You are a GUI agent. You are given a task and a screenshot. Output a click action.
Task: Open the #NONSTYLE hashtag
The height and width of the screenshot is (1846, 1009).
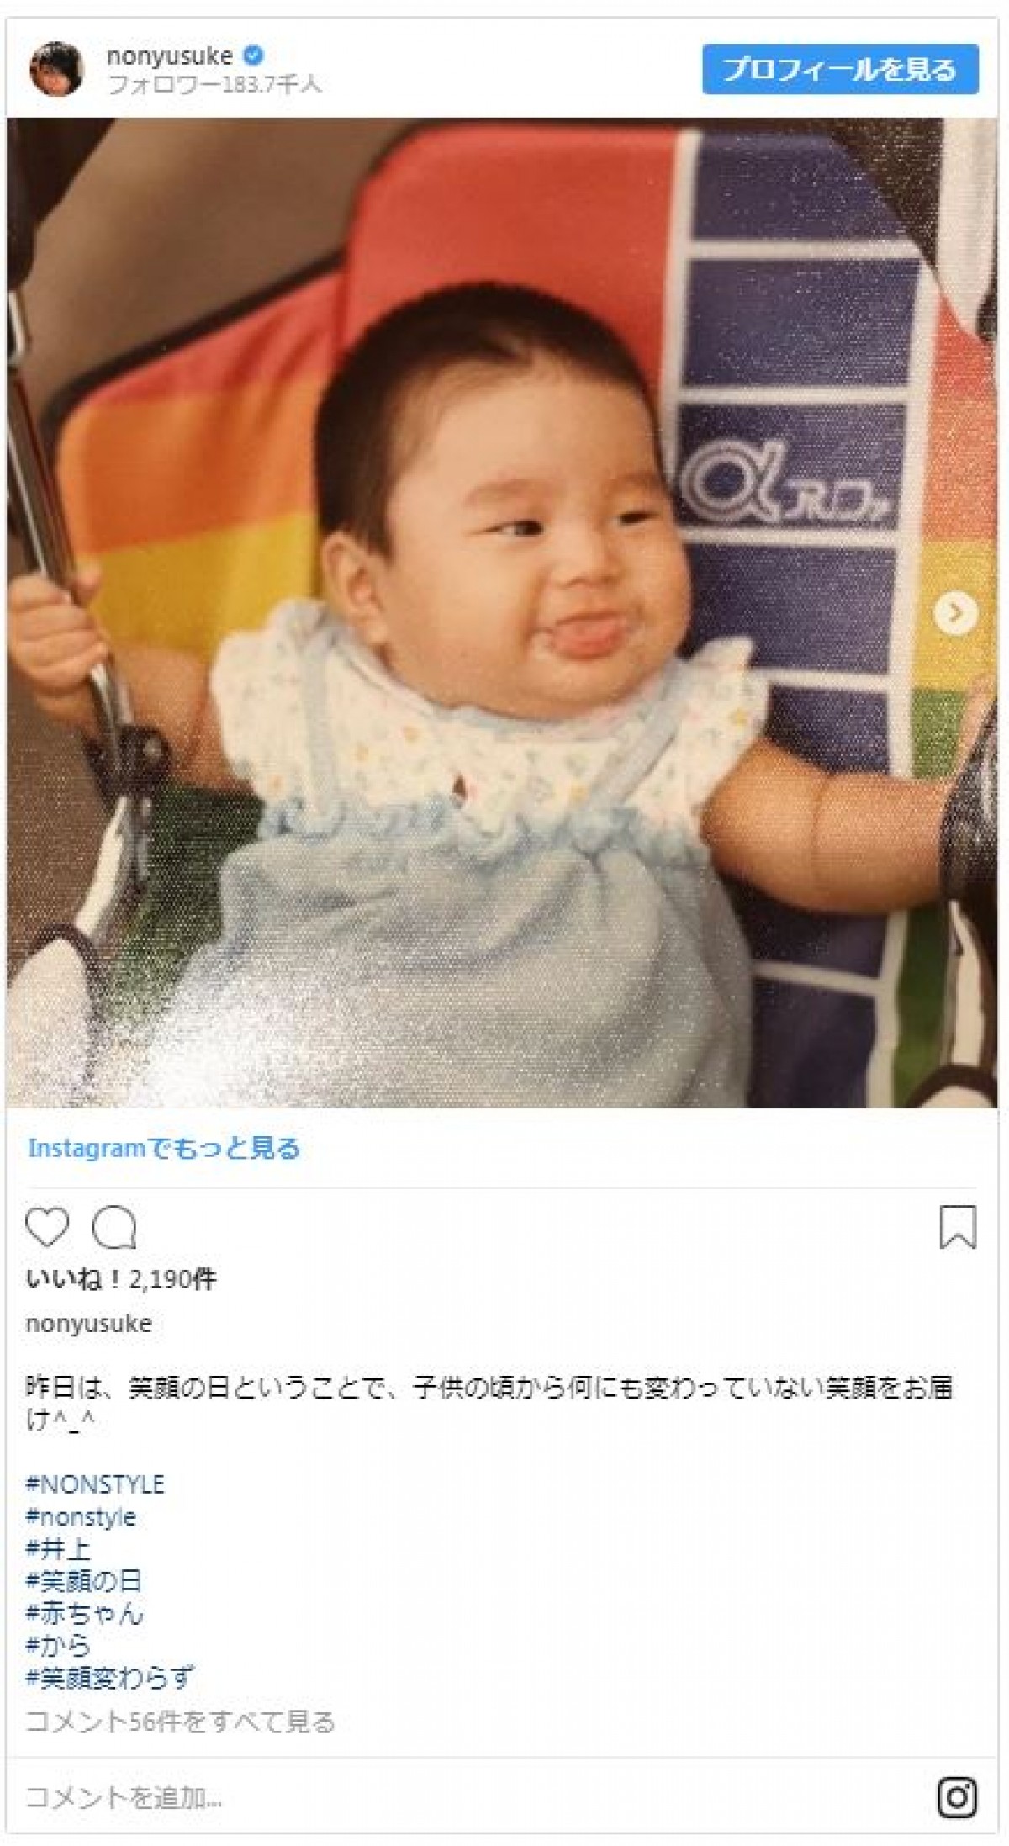[x=95, y=1484]
